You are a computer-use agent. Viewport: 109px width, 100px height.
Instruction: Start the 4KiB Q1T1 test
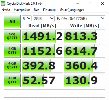(12, 80)
